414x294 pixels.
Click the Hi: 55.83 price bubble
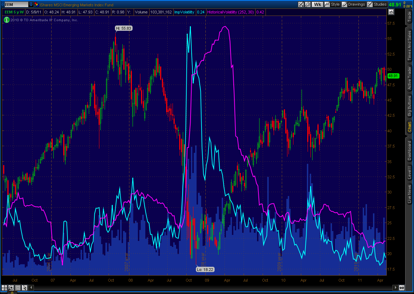124,28
